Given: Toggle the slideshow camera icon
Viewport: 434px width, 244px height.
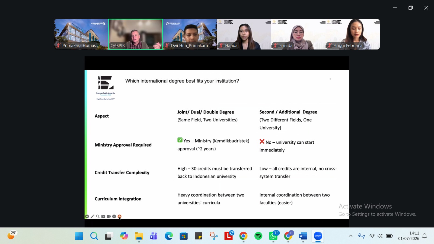Looking at the screenshot, I should (x=109, y=216).
